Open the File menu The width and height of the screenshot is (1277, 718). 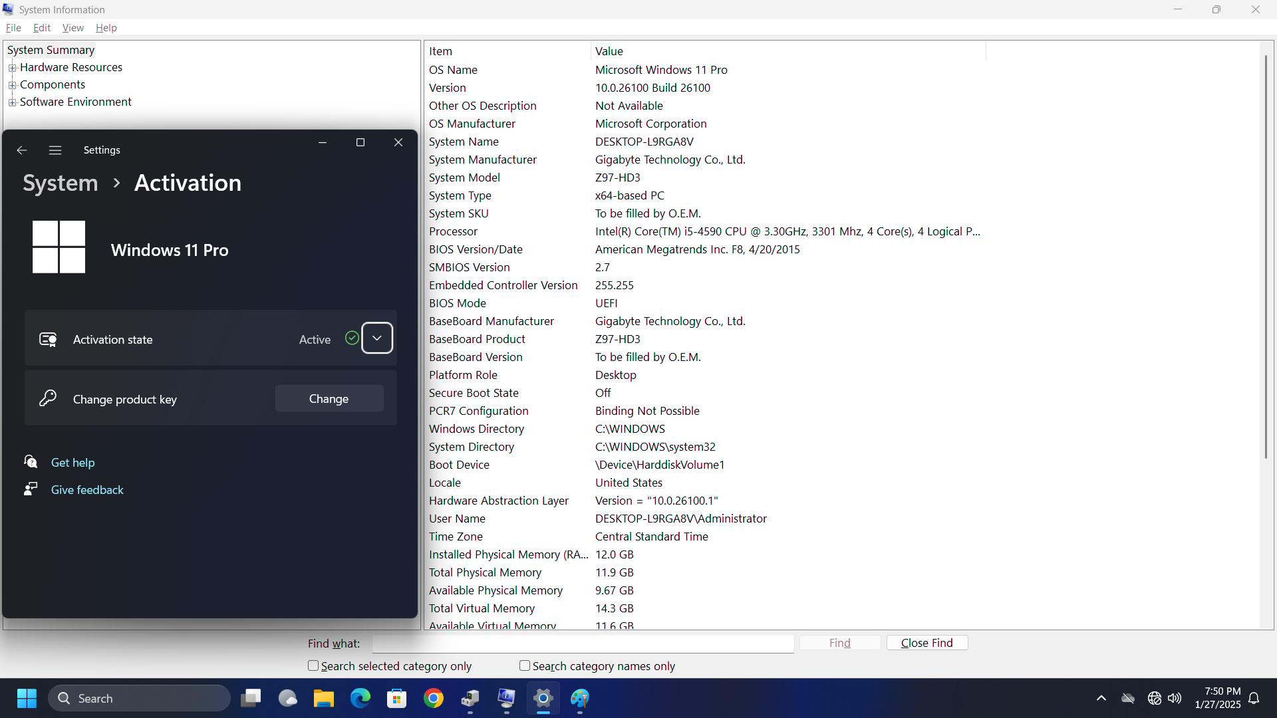tap(13, 28)
